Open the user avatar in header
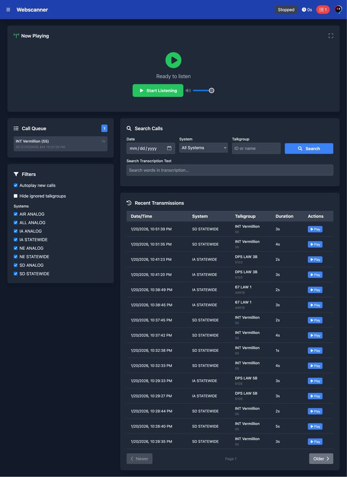Screen dimensions: 347x477 pos(338,10)
